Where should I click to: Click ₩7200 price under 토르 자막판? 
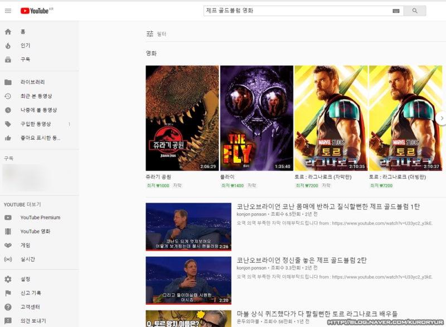click(307, 186)
